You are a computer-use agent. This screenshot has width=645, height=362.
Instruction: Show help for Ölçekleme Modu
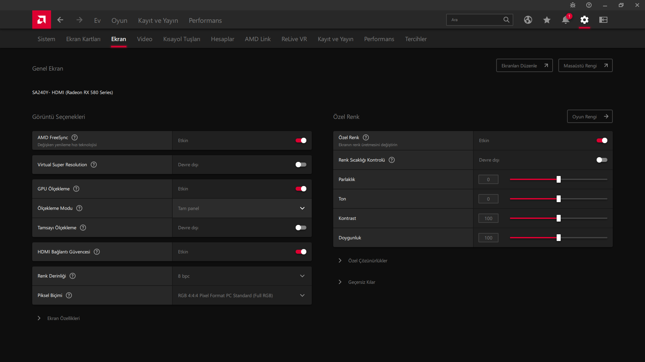[79, 208]
